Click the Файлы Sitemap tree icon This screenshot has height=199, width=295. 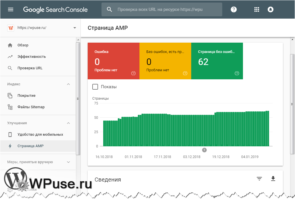tap(10, 107)
